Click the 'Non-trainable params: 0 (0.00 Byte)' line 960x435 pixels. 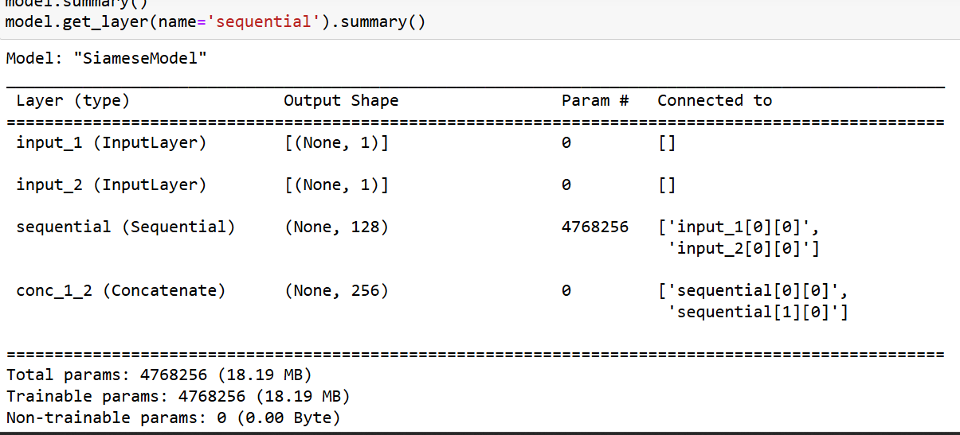tap(173, 418)
